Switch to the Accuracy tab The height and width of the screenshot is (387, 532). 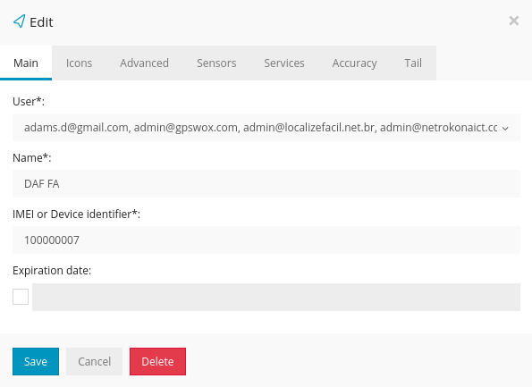point(355,63)
